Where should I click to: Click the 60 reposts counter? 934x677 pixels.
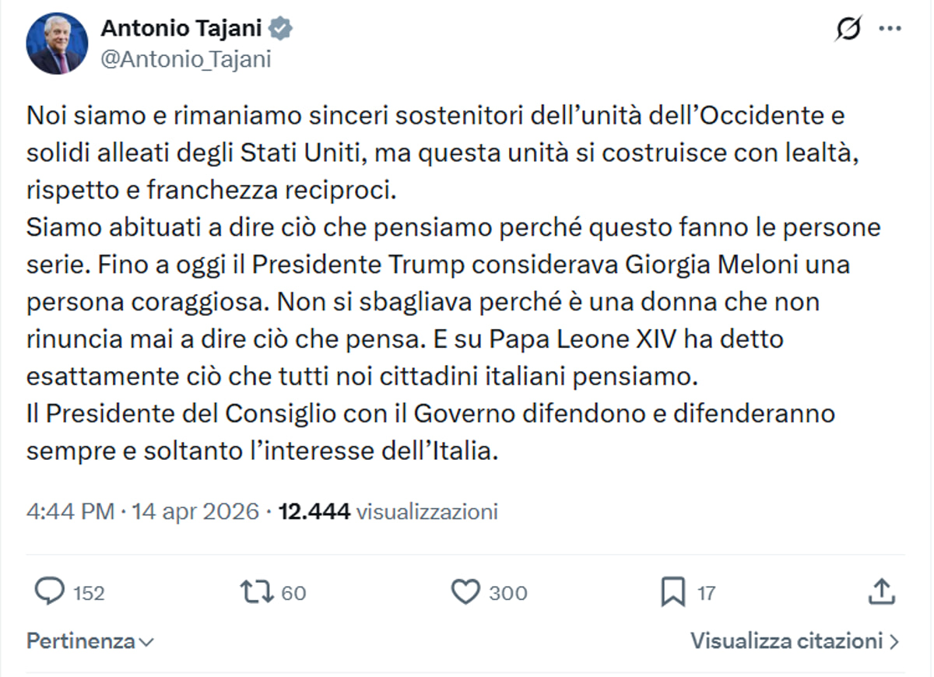pyautogui.click(x=293, y=592)
